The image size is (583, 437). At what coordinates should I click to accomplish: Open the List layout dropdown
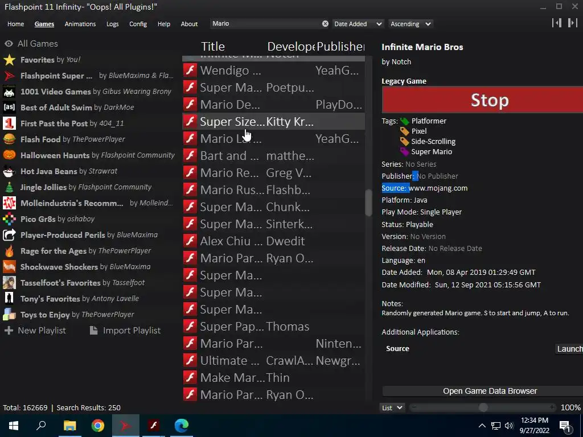tap(392, 407)
